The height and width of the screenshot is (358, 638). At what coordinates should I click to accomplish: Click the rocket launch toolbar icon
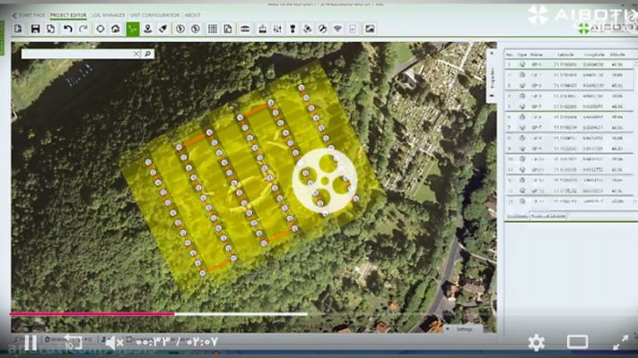163,29
